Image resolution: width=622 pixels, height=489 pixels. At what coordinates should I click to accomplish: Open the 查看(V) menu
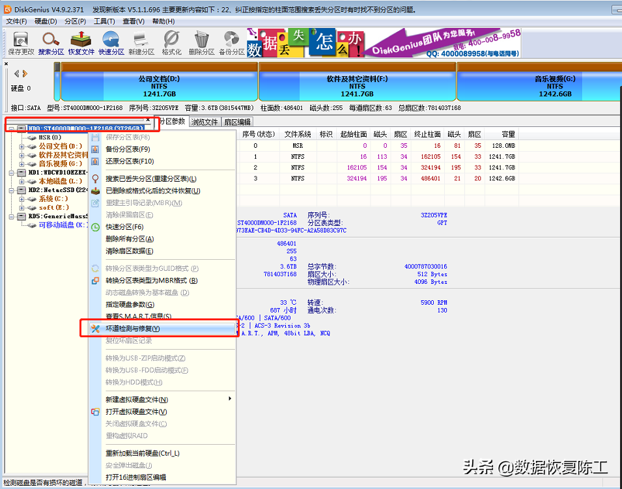[x=134, y=21]
